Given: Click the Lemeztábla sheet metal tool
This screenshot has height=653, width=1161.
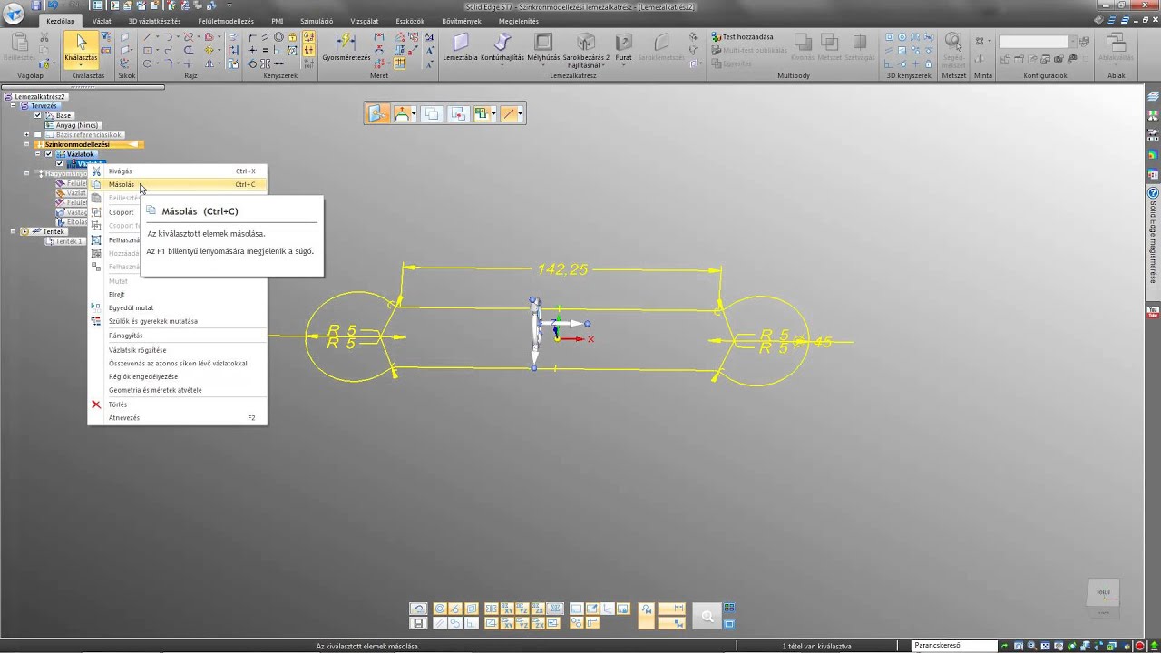Looking at the screenshot, I should [x=460, y=47].
